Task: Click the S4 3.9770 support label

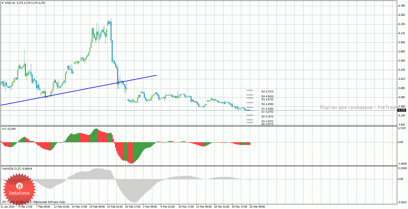Action: 267,124
